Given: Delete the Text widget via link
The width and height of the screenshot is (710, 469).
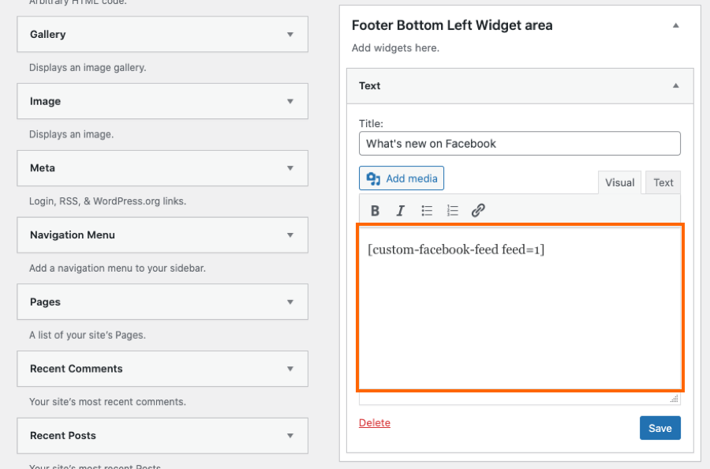Looking at the screenshot, I should tap(375, 422).
